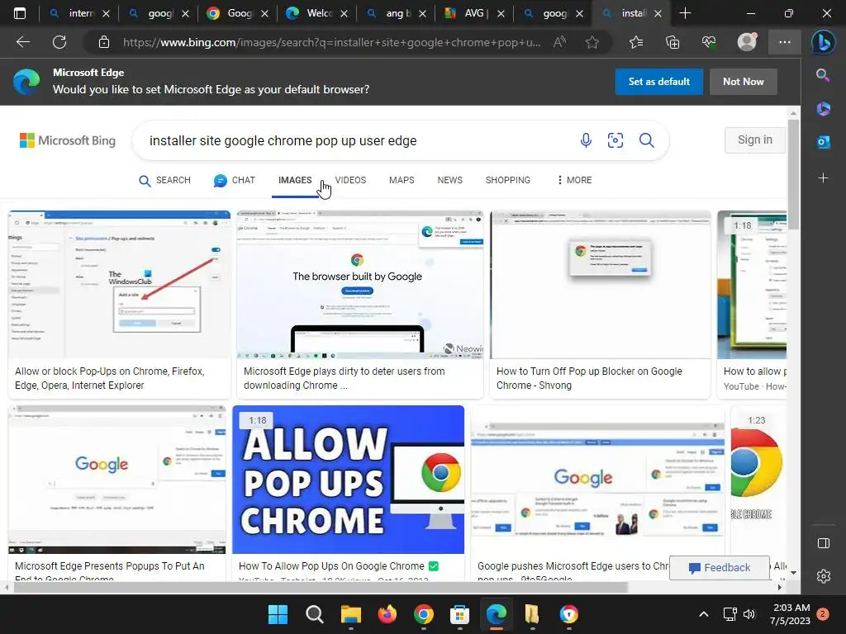Image resolution: width=846 pixels, height=634 pixels.
Task: Dismiss prompt with Not Now
Action: click(x=744, y=82)
